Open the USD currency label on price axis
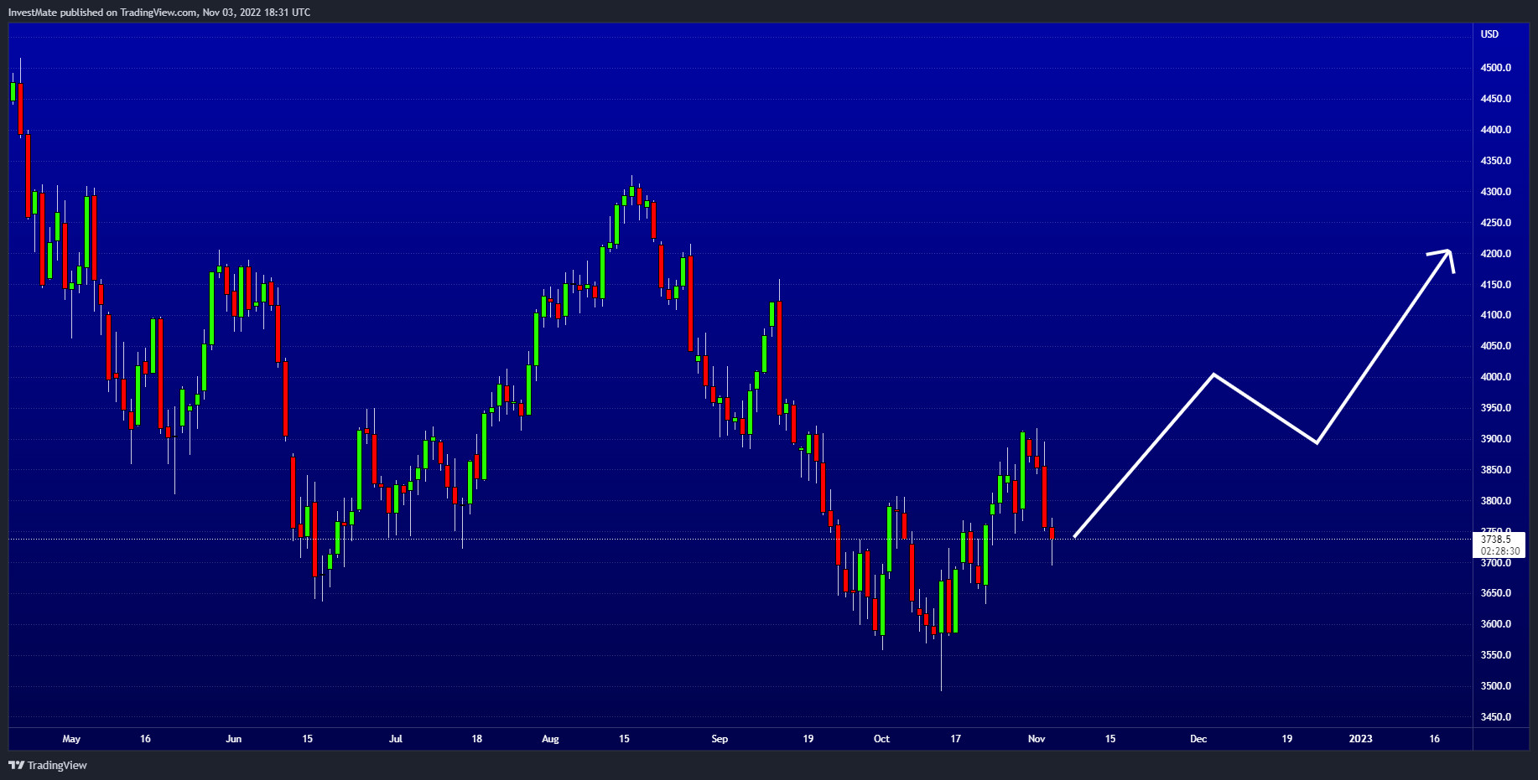Image resolution: width=1538 pixels, height=780 pixels. [1489, 34]
